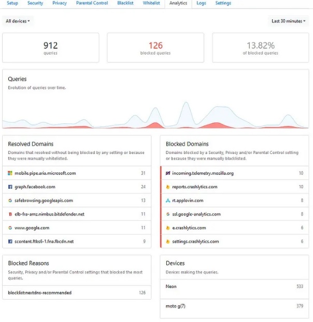Select the Privacy tab
The width and height of the screenshot is (313, 322).
tap(60, 3)
